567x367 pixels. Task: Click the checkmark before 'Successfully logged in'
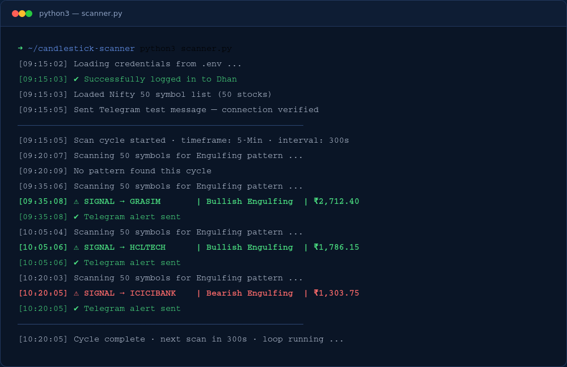click(x=77, y=79)
